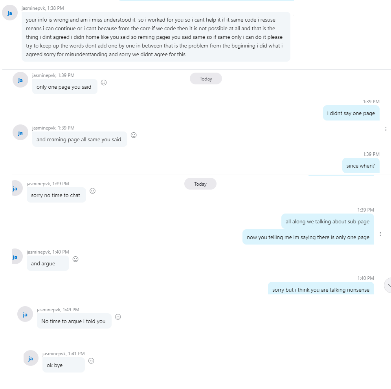Click the upper "Today" date label

click(206, 79)
